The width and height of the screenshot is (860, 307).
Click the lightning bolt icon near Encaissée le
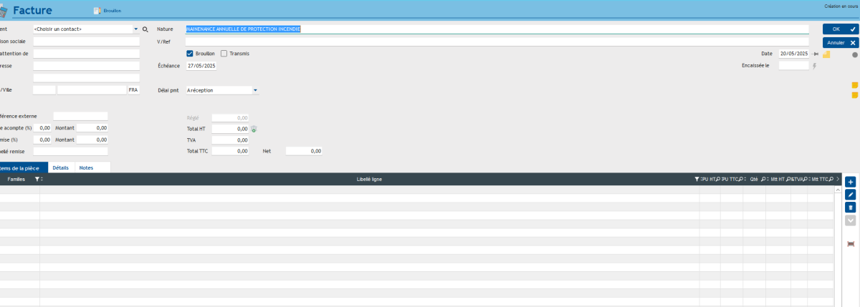[814, 66]
